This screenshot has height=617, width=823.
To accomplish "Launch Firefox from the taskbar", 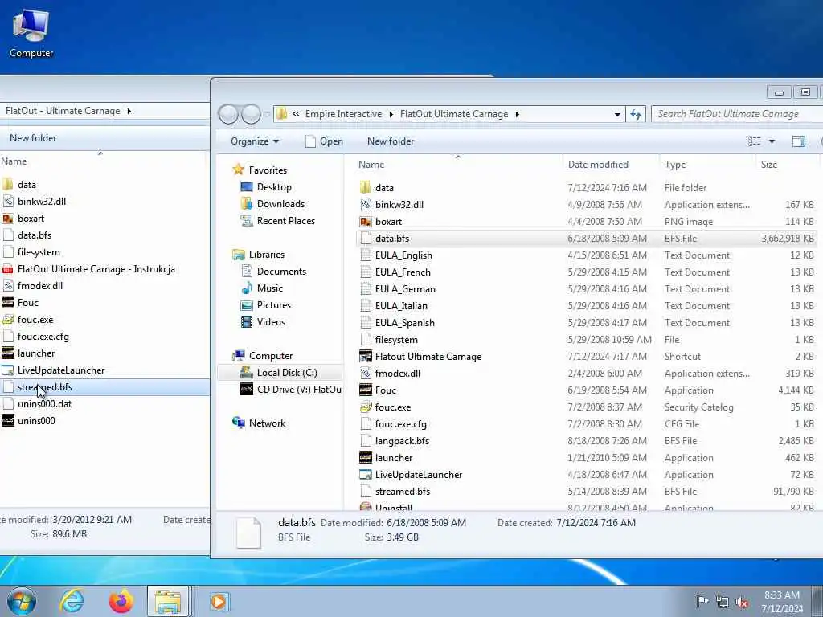I will click(121, 601).
